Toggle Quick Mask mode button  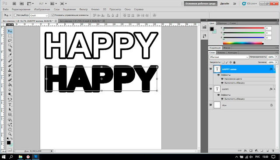click(x=10, y=150)
